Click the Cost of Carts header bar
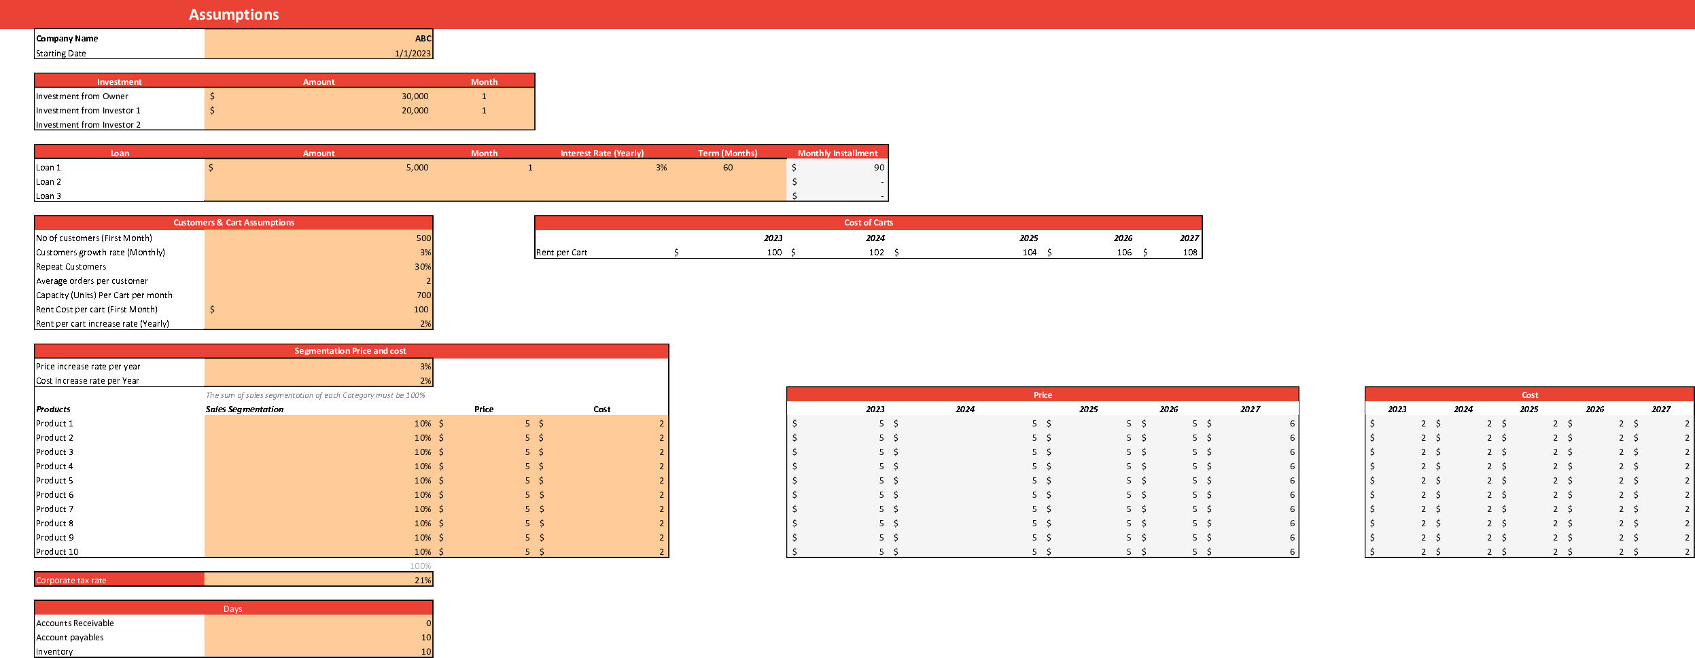Viewport: 1695px width, 658px height. coord(868,222)
